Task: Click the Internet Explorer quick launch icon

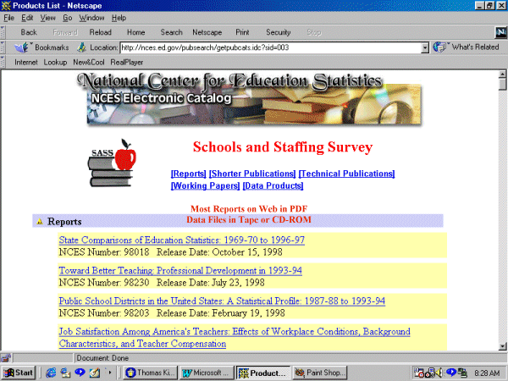Action: (x=52, y=373)
